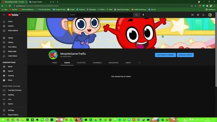Open the Chrome three-dot menu
The width and height of the screenshot is (217, 122).
pyautogui.click(x=215, y=6)
